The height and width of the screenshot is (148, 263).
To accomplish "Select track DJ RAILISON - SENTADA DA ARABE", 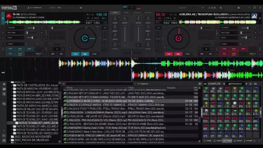I will point(95,124).
